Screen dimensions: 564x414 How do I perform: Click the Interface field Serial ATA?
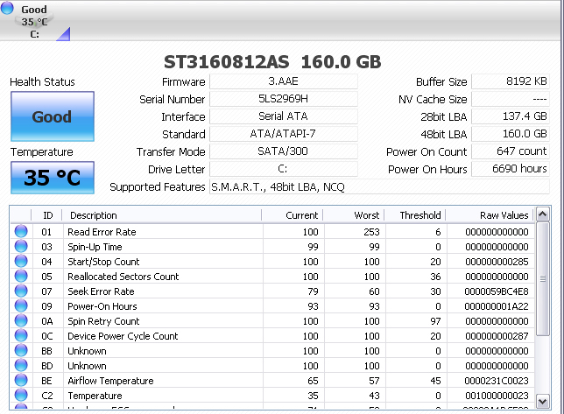pos(284,116)
